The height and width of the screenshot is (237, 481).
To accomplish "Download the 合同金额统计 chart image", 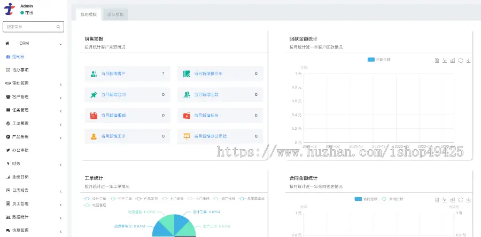I will 469,199.
